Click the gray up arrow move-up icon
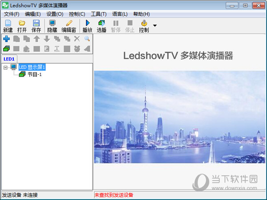The image size is (267, 200). (x=36, y=39)
